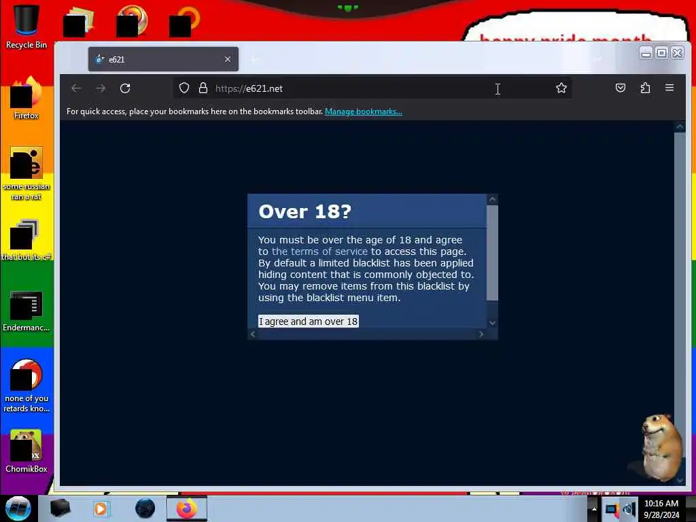Switch to Firefox in the taskbar
The width and height of the screenshot is (696, 522).
pyautogui.click(x=187, y=508)
